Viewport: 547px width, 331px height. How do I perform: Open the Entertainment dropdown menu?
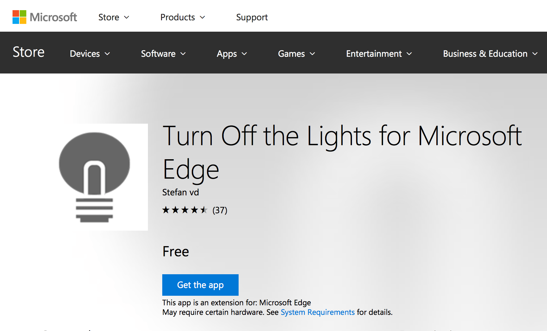[x=379, y=54]
